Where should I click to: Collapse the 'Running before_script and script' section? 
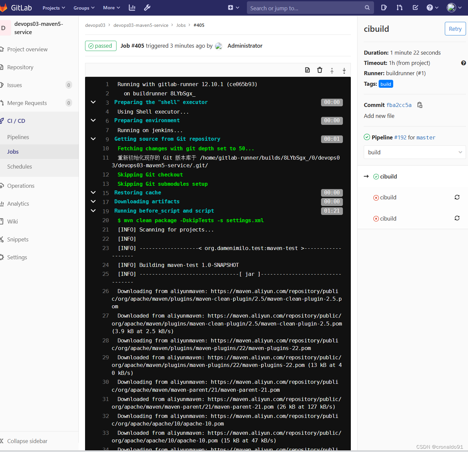[93, 211]
